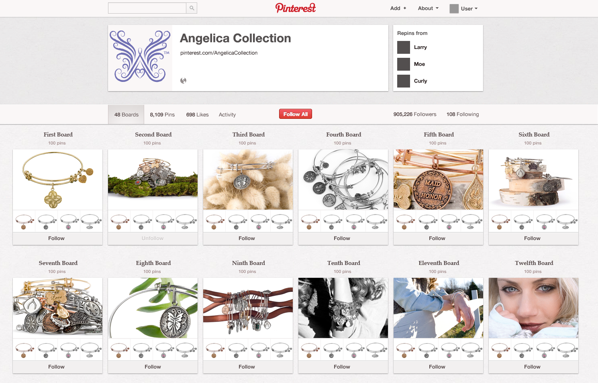Click the globe website icon
598x383 pixels.
tap(183, 81)
